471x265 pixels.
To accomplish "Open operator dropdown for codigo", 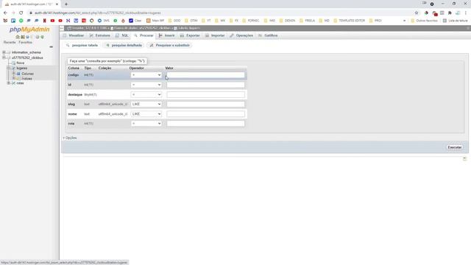I will coord(146,75).
